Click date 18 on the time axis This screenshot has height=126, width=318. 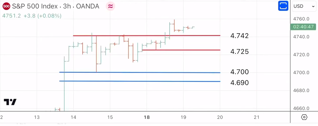tap(147, 117)
